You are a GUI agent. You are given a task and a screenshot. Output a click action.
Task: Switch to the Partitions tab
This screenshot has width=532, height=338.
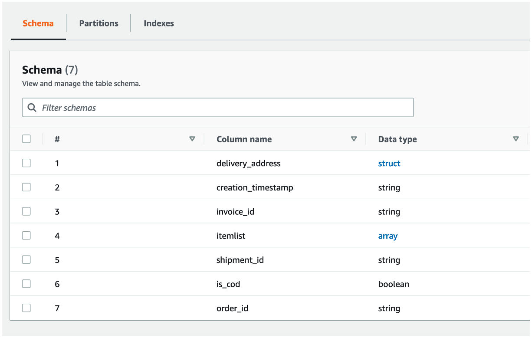[x=99, y=23]
